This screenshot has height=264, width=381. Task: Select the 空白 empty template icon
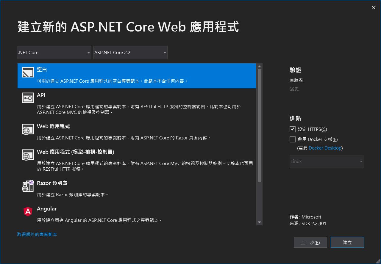[x=28, y=72]
